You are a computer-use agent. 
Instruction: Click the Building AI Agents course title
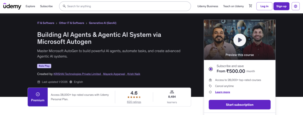click(x=99, y=38)
